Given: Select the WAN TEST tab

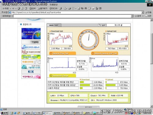Looking at the screenshot, I should pos(54,25).
